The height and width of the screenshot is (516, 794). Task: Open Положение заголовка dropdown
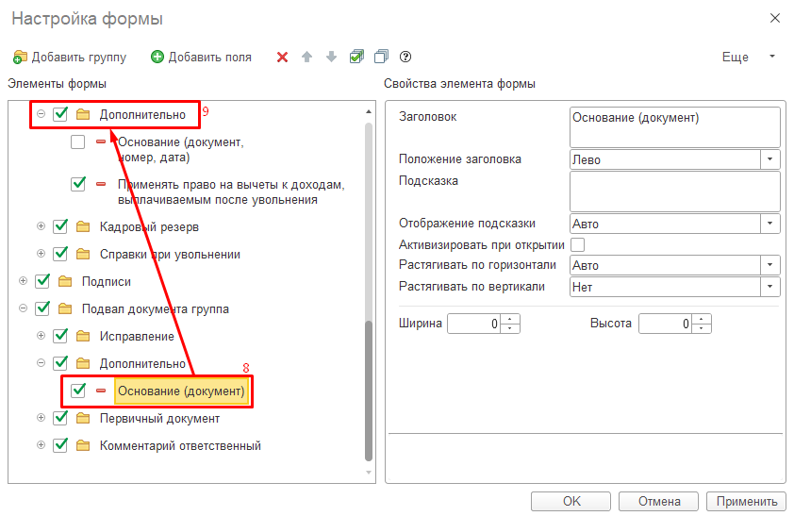tap(769, 159)
